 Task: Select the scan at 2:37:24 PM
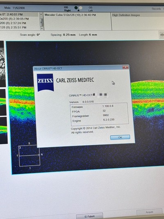click(x=19, y=23)
